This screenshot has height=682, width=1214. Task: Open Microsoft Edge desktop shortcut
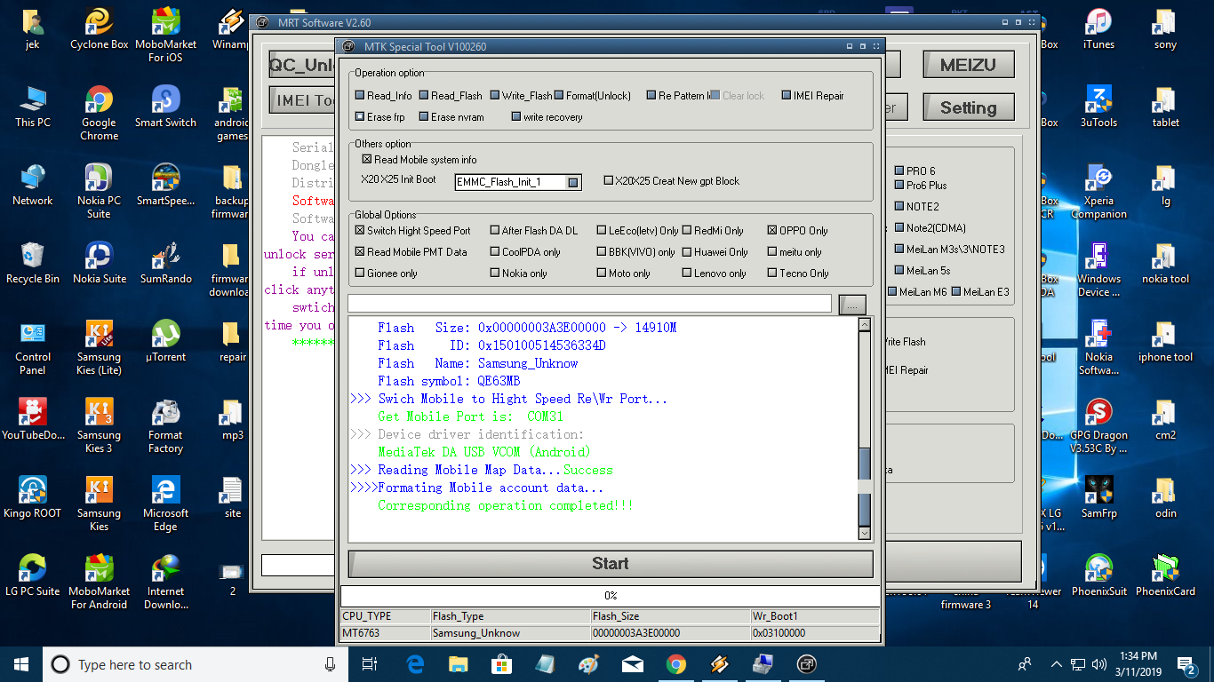pos(165,504)
